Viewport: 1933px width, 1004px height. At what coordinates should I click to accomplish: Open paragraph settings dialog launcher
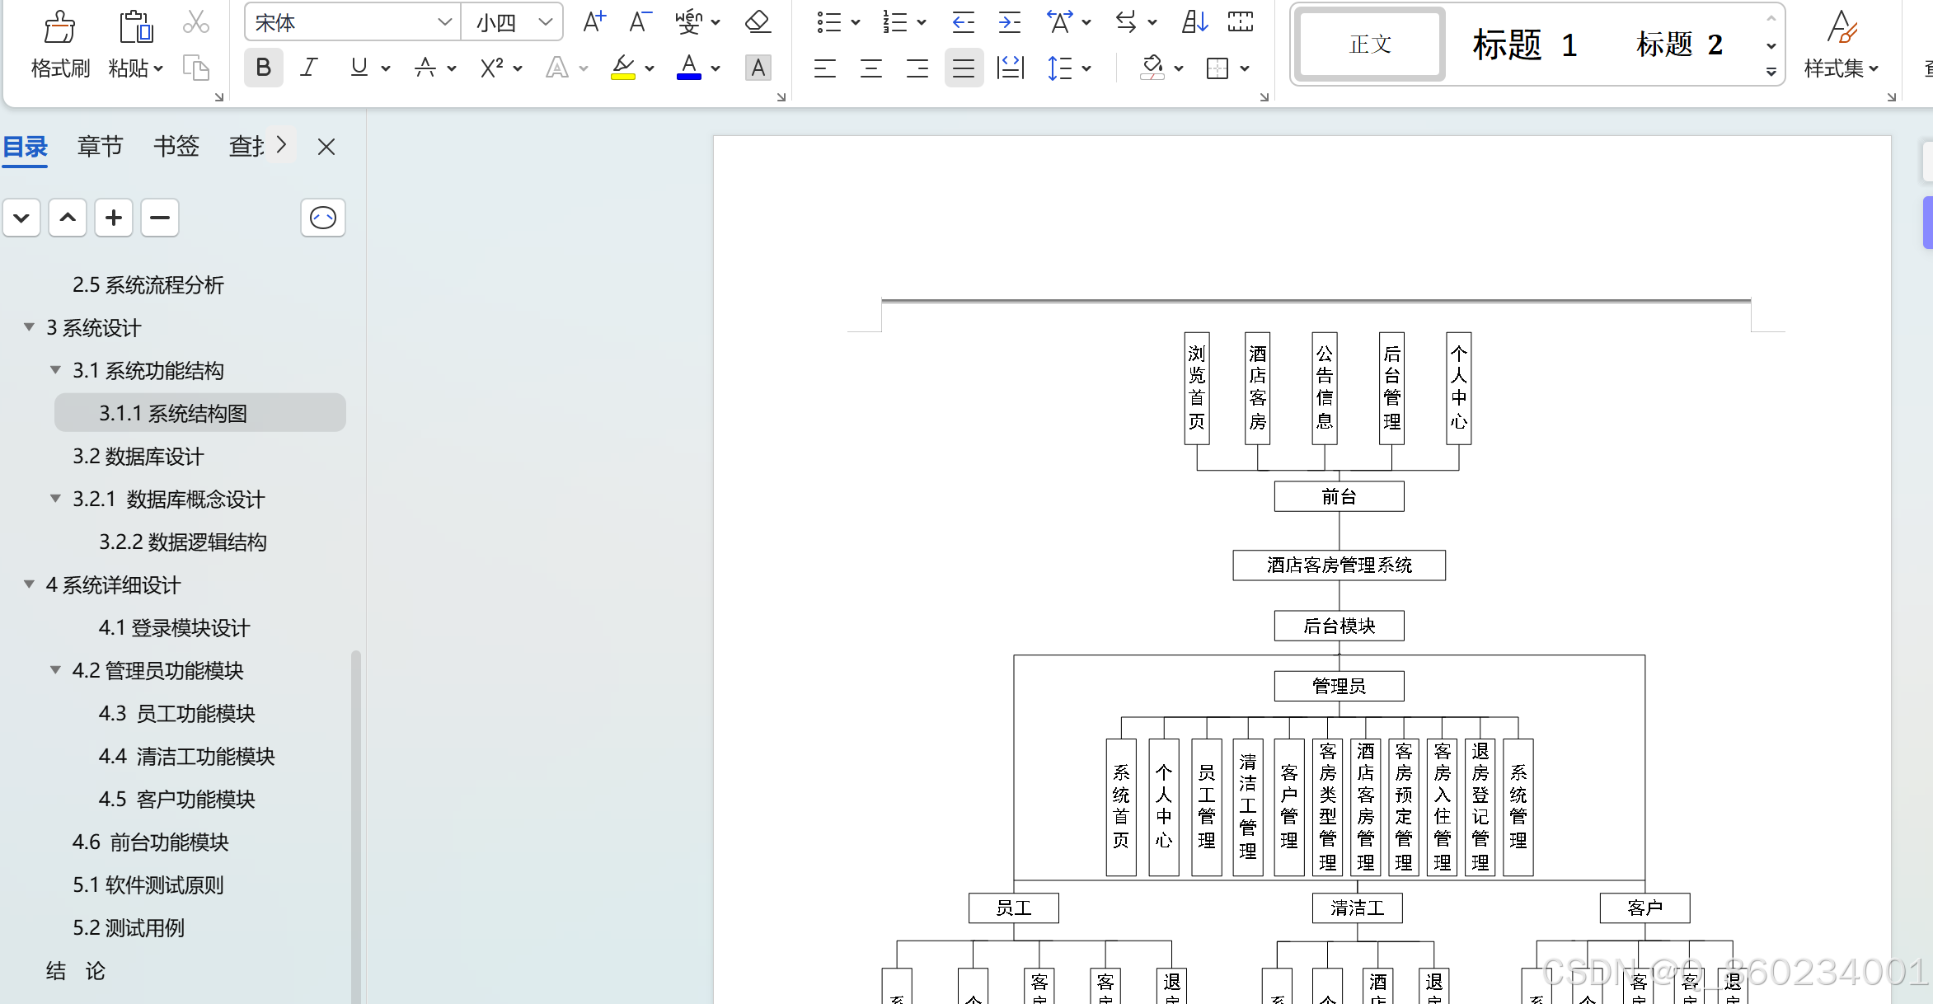tap(1264, 97)
